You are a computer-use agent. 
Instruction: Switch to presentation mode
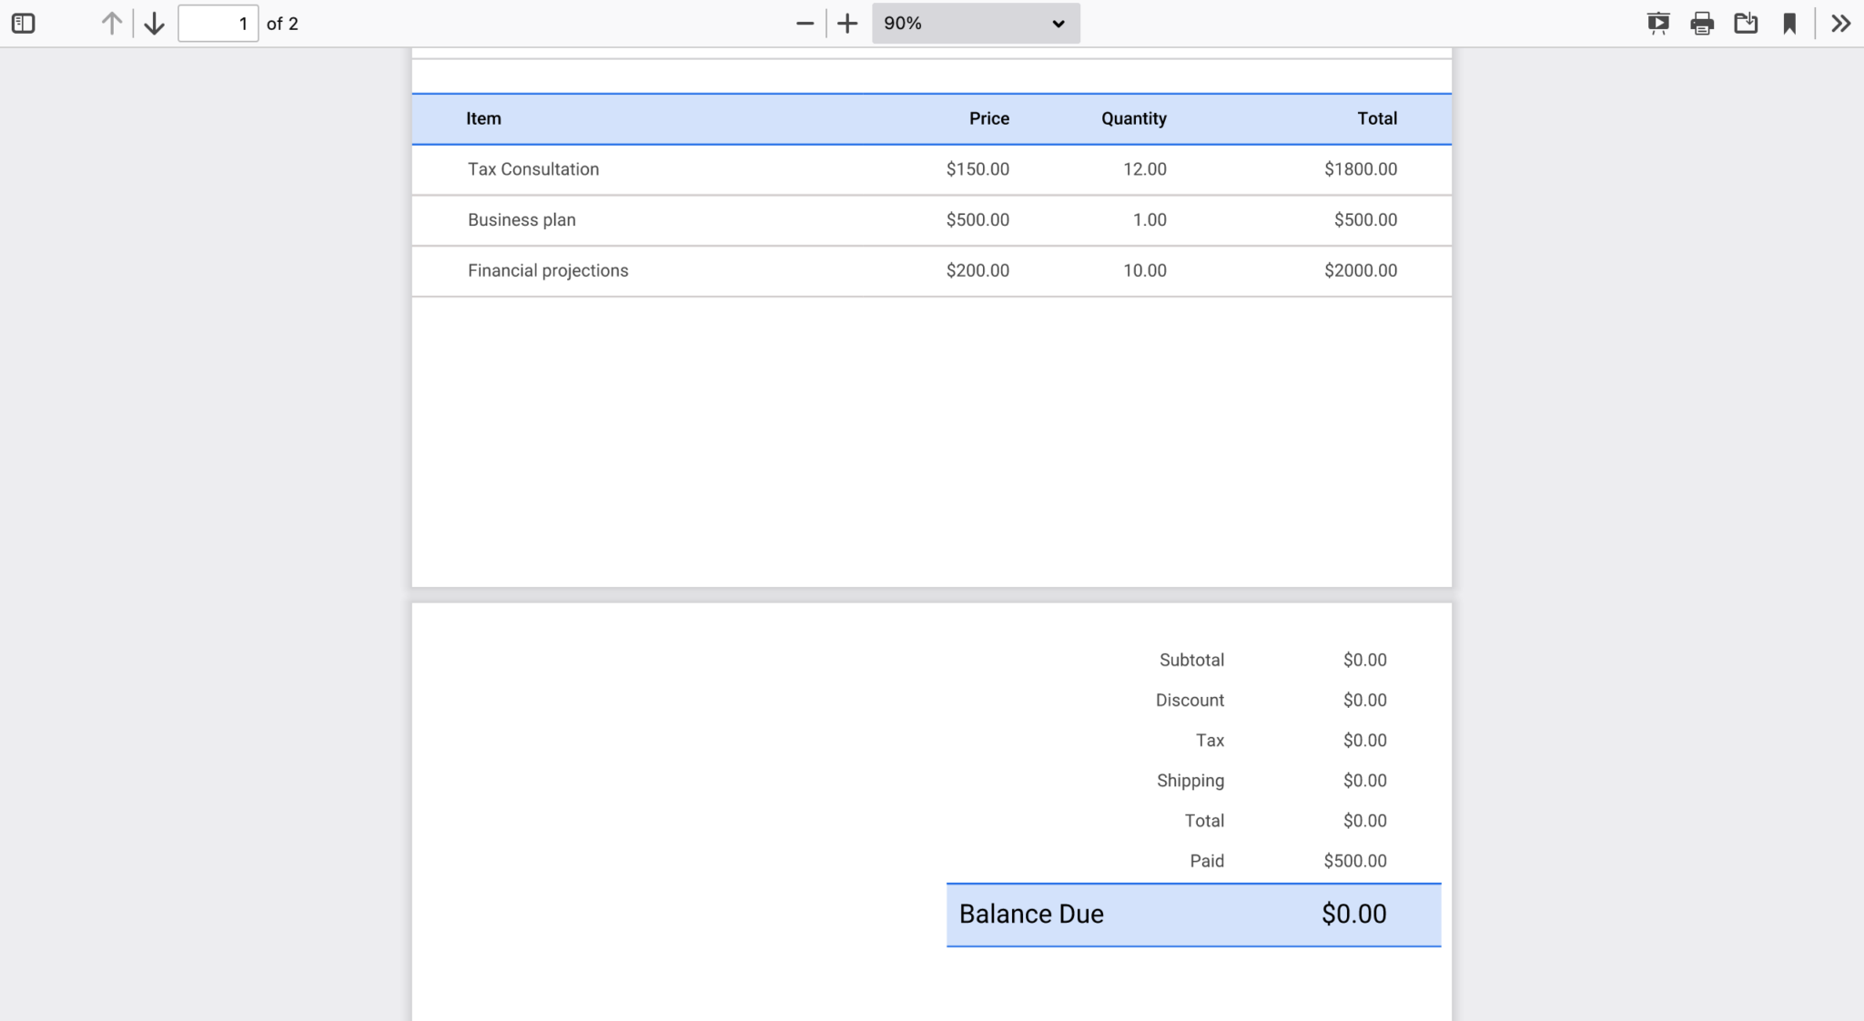(x=1657, y=23)
